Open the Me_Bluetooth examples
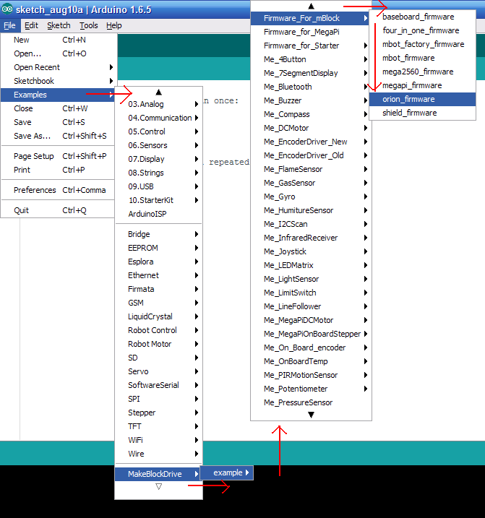This screenshot has width=485, height=518. click(311, 87)
